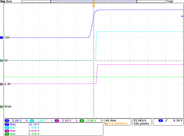Select the channel 2 2.00 V scale readout
This screenshot has height=136, width=184.
coord(42,120)
